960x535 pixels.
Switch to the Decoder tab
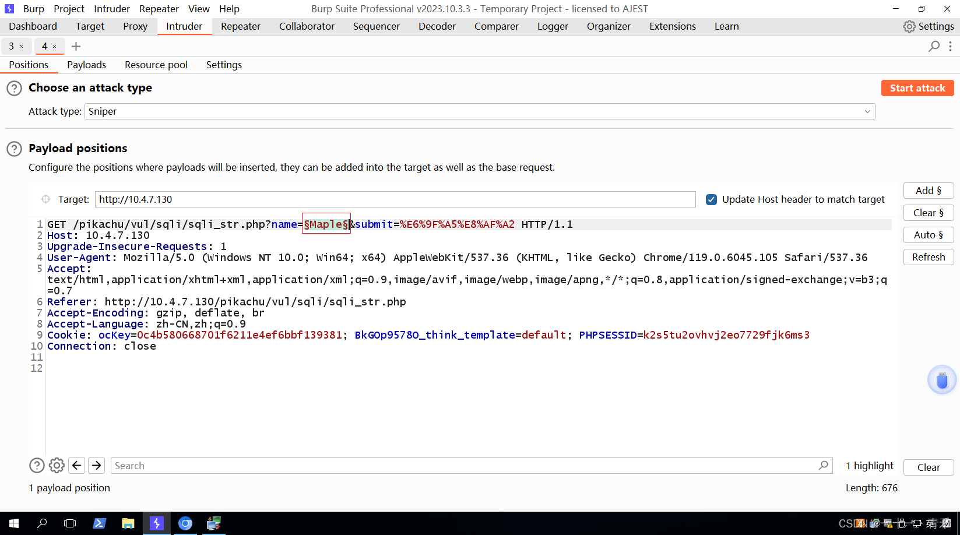pos(437,26)
